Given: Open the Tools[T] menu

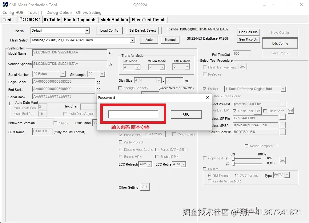Looking at the screenshot, I should [35, 12].
